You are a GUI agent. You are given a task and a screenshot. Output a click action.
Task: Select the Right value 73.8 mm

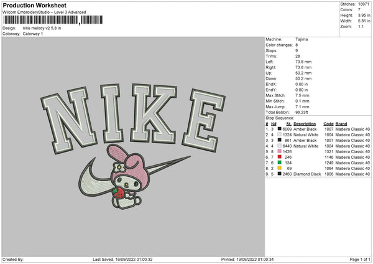tap(303, 68)
